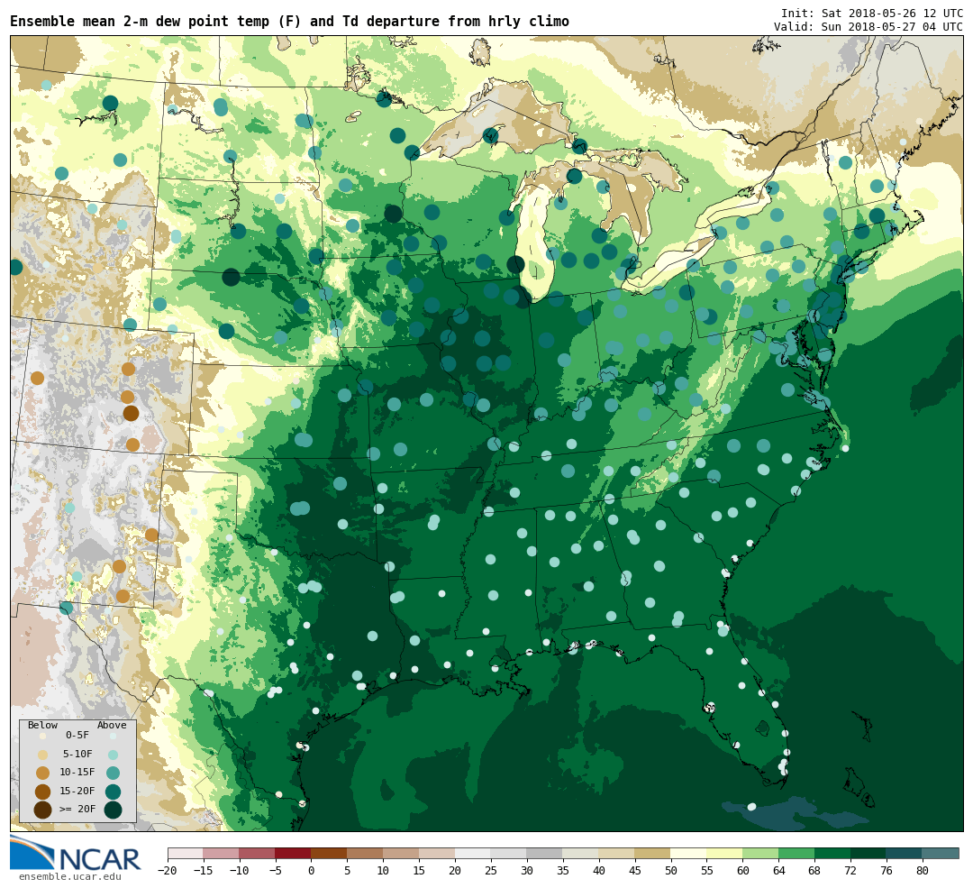Pick the colorbar swatch between 60 and 64
The width and height of the screenshot is (973, 888).
(761, 853)
